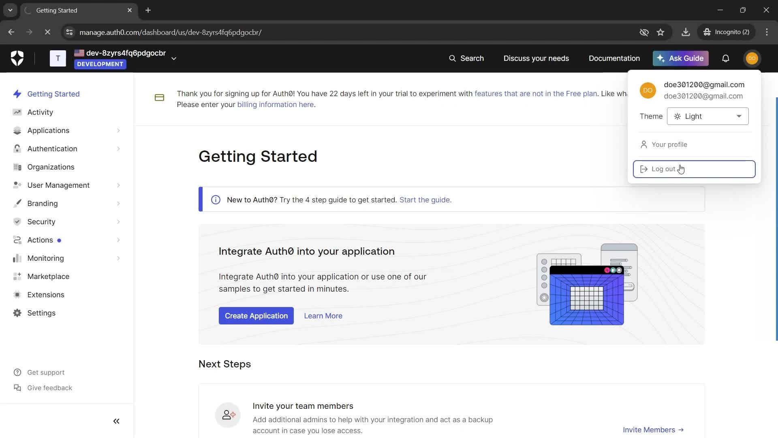Viewport: 778px width, 438px height.
Task: Click the page vertical scrollbar
Action: (x=776, y=219)
